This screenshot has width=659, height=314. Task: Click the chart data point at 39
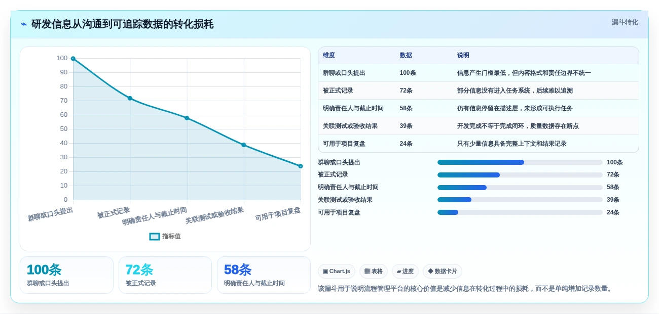click(244, 145)
